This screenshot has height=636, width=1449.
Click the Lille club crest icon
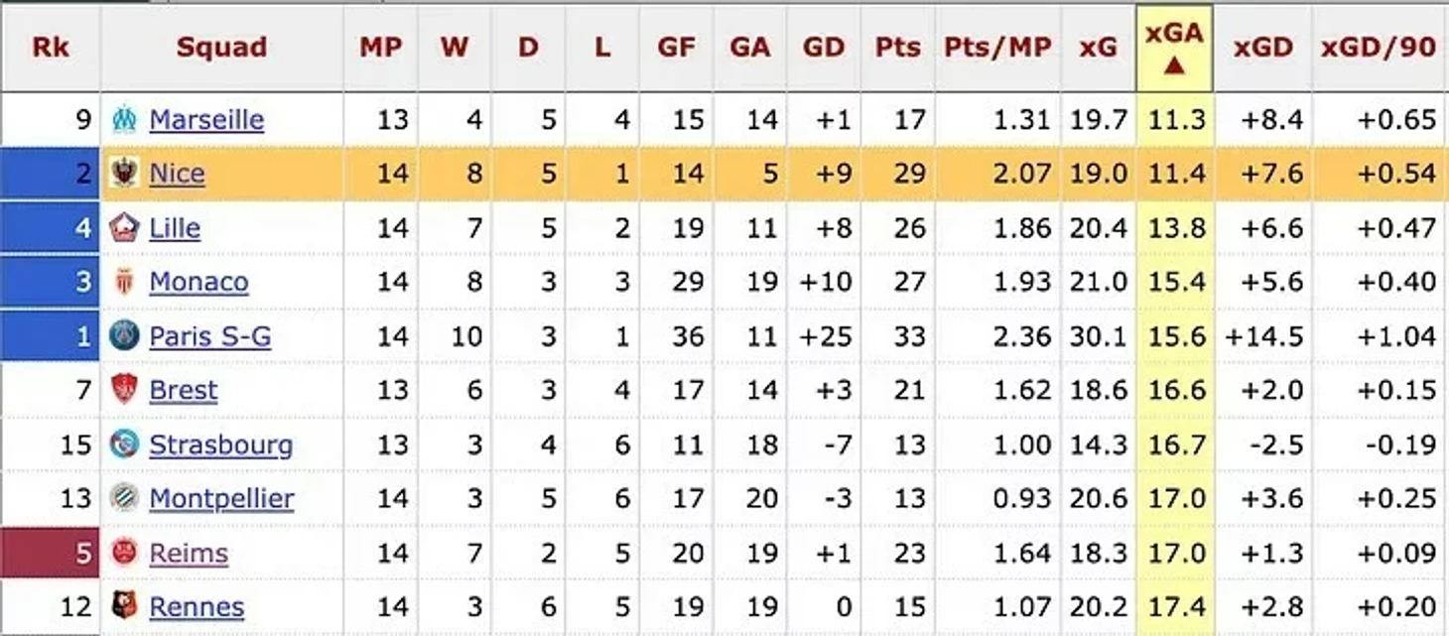[x=124, y=228]
